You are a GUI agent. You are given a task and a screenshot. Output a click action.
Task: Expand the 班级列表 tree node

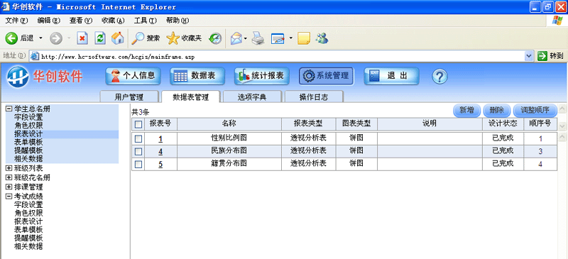tap(9, 168)
